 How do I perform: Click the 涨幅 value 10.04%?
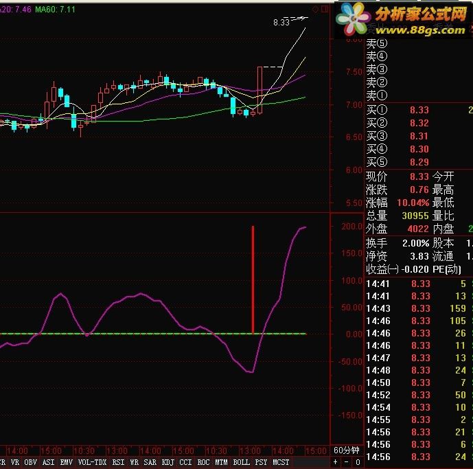pos(413,203)
